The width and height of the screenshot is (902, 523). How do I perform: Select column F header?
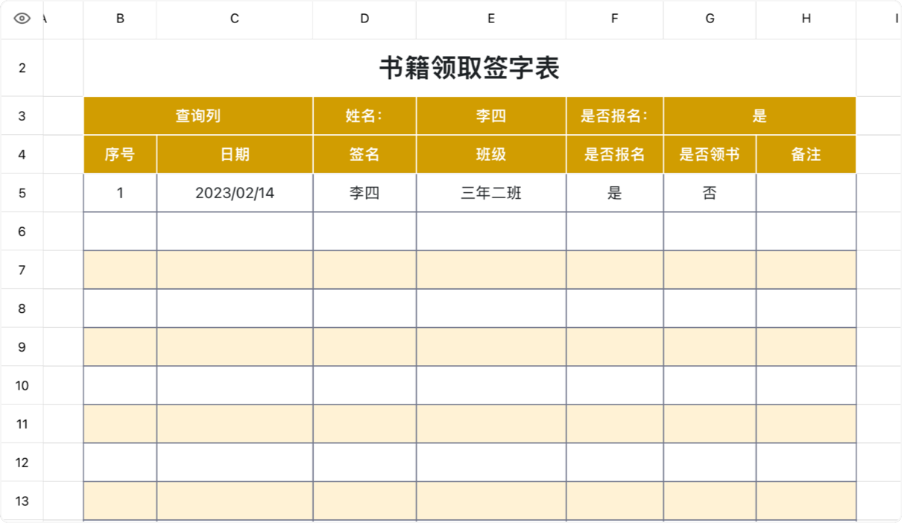pyautogui.click(x=614, y=19)
